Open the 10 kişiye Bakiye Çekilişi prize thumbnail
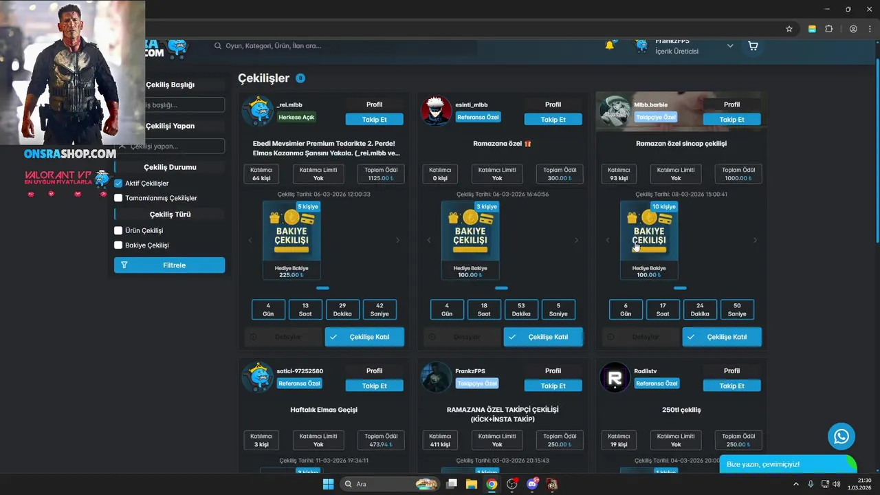Viewport: 880px width, 495px height. [649, 241]
